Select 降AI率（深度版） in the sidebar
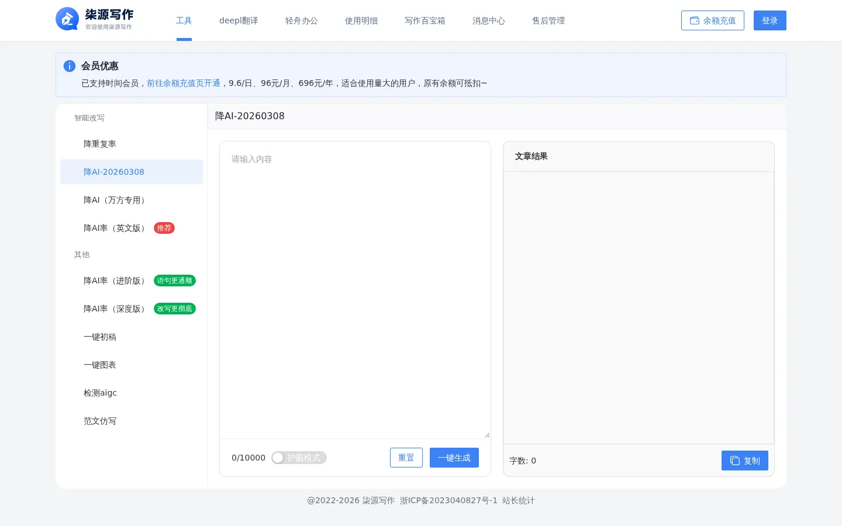 [x=132, y=309]
